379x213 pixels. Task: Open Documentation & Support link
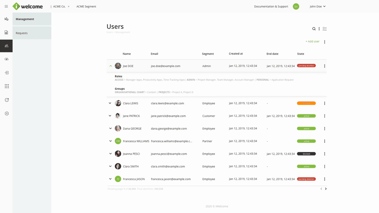[x=271, y=6]
